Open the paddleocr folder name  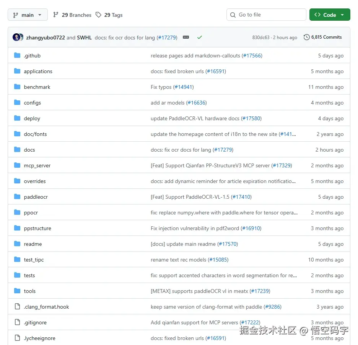point(36,197)
